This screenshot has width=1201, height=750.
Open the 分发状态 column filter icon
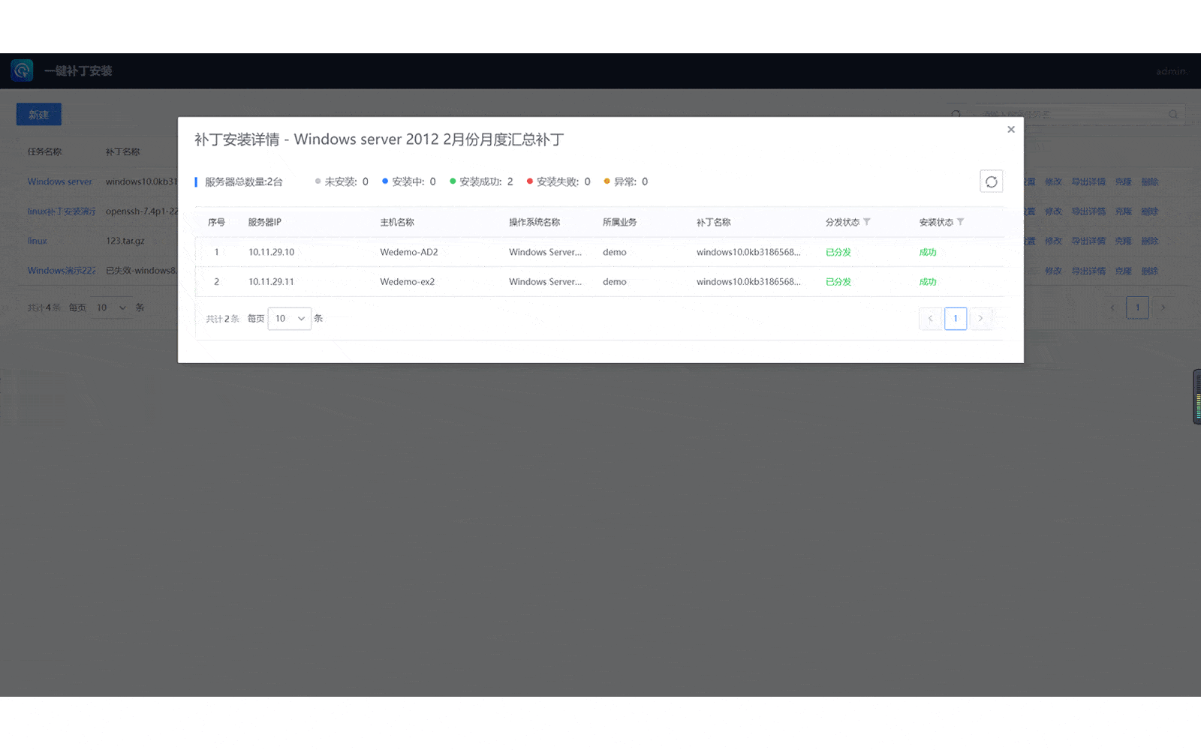[x=867, y=222]
